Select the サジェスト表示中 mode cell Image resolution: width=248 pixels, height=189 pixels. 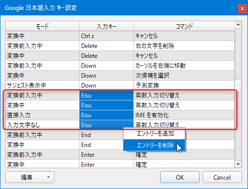point(42,86)
